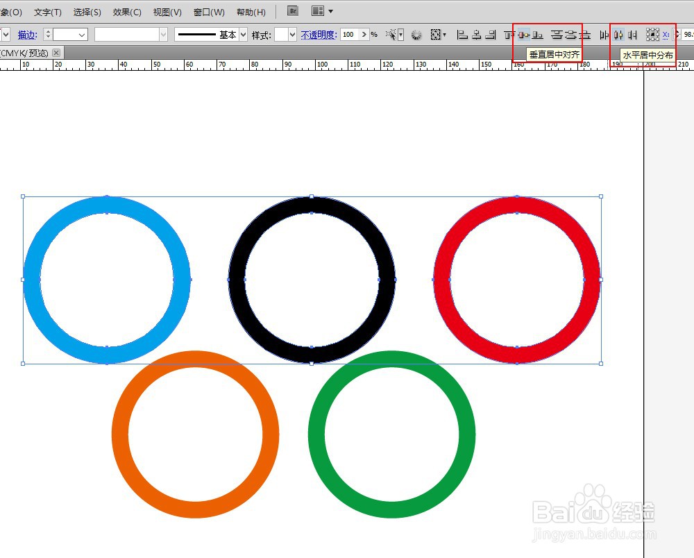Click the Vertical Distribute Center icon
694x558 pixels.
point(571,35)
